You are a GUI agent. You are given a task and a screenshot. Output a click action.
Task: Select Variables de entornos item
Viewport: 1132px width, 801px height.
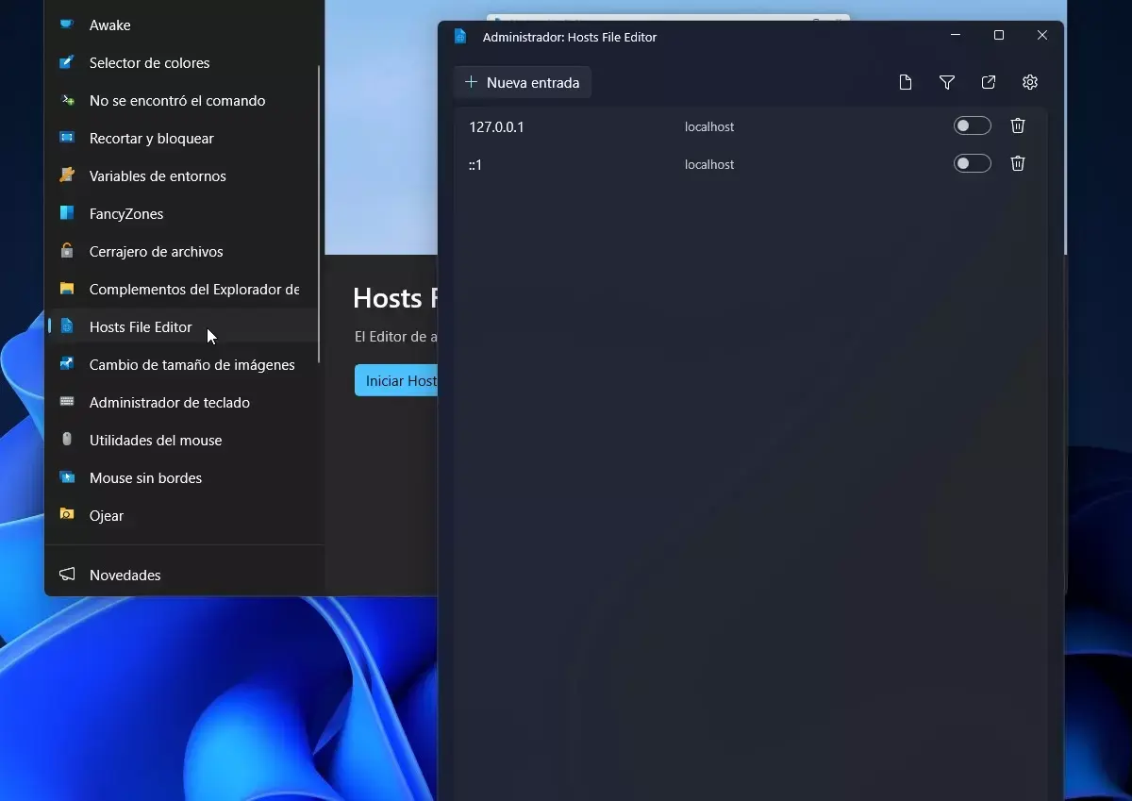[158, 176]
